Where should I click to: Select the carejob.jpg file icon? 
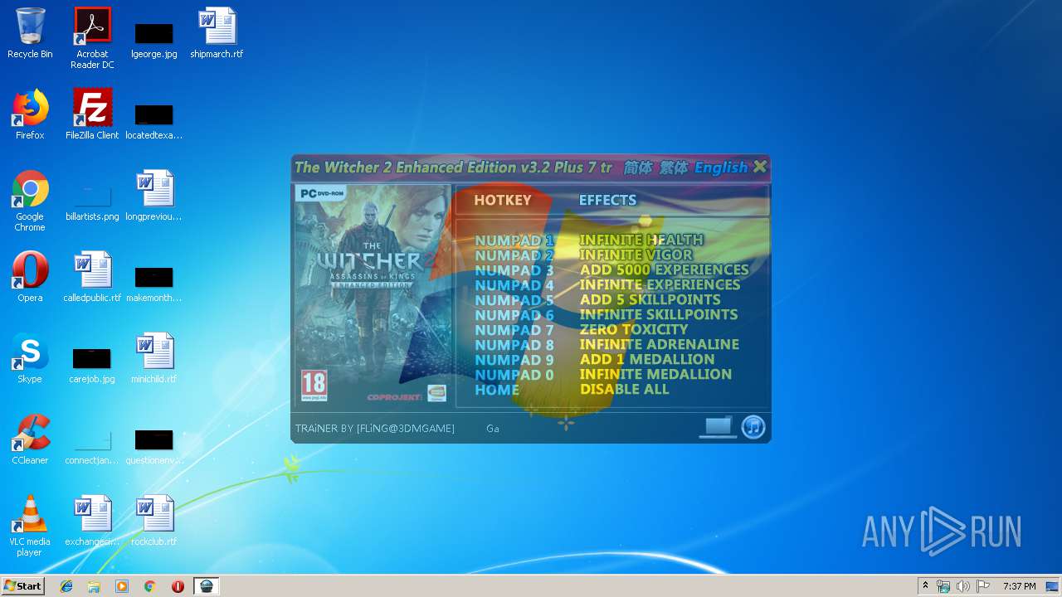(92, 365)
